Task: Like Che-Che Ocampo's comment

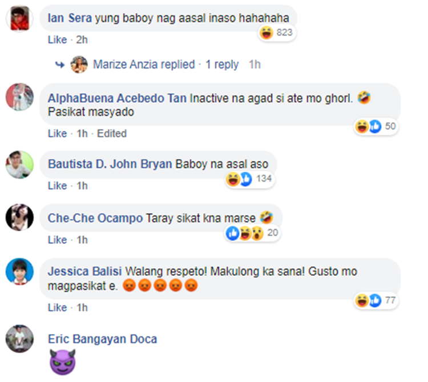Action: coord(57,240)
